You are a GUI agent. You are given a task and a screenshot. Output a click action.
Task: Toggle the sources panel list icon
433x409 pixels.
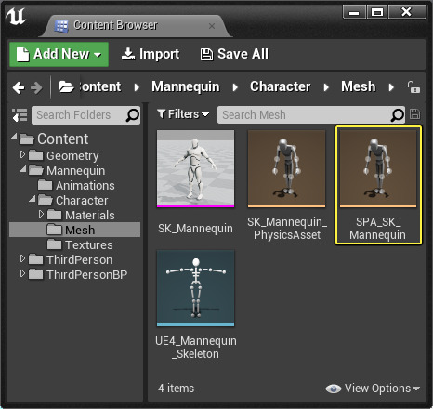click(x=20, y=115)
